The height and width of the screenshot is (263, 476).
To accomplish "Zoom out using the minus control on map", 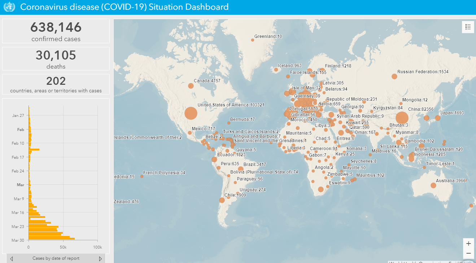I will click(x=468, y=254).
